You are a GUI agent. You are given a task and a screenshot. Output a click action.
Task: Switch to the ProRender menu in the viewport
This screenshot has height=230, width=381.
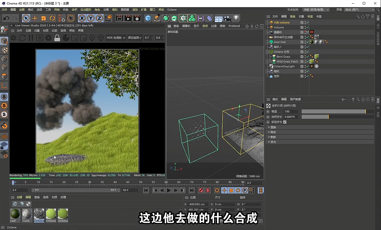[x=234, y=26]
